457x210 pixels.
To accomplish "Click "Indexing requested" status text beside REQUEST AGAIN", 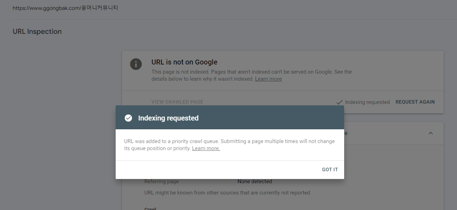I will 367,102.
